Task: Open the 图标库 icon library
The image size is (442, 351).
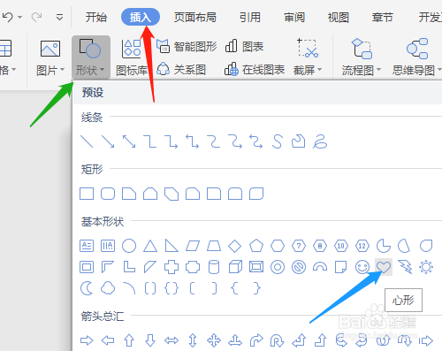Action: pos(132,57)
